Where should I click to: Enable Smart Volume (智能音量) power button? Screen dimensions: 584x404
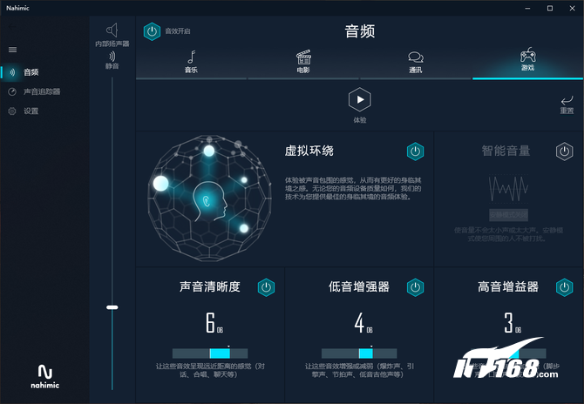pos(564,151)
